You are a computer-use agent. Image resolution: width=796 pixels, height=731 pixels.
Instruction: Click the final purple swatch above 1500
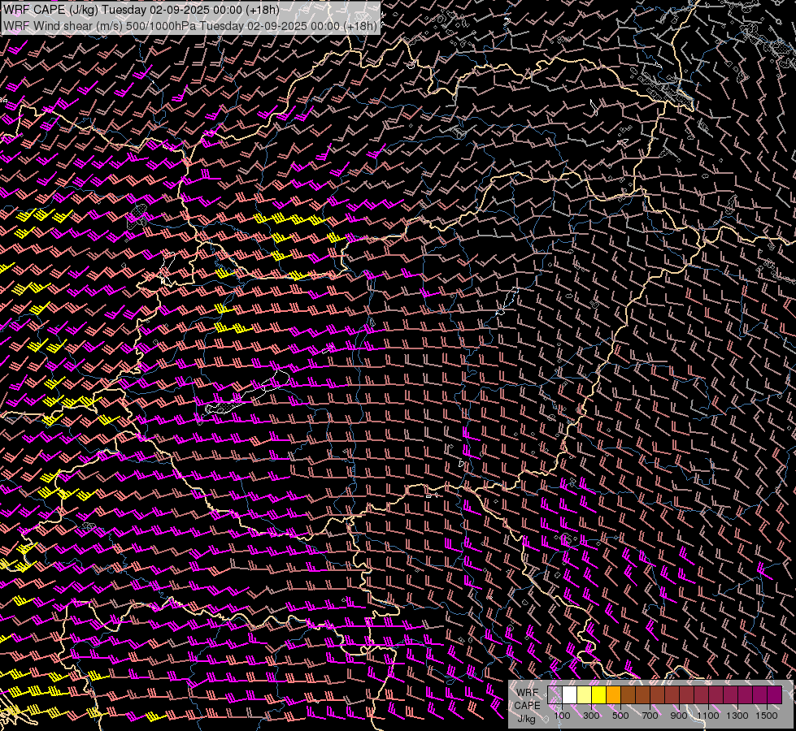point(775,695)
